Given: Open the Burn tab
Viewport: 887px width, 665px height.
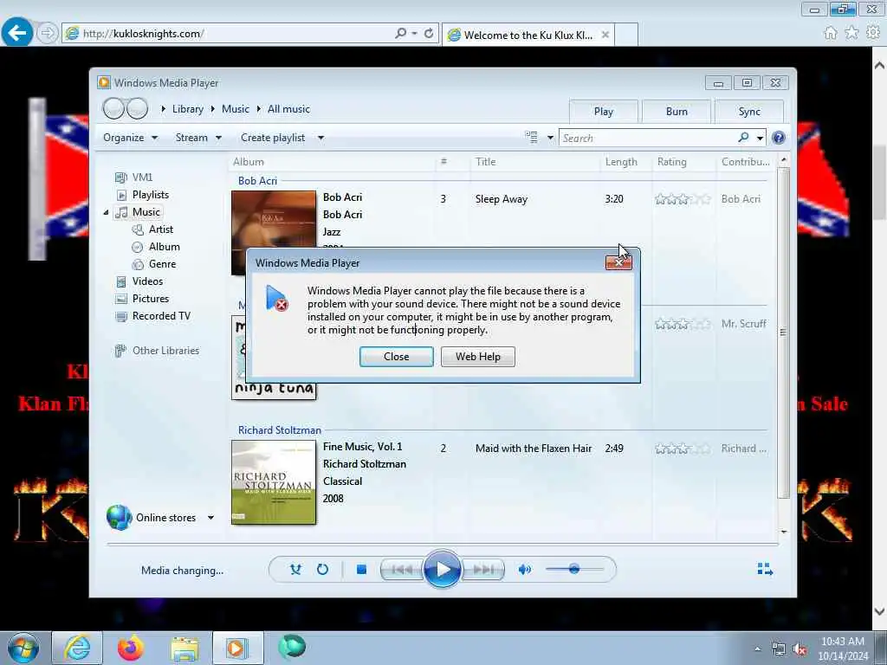Looking at the screenshot, I should [x=677, y=112].
